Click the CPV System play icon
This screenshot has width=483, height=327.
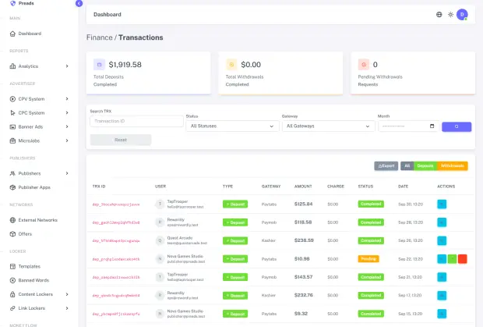pyautogui.click(x=12, y=99)
